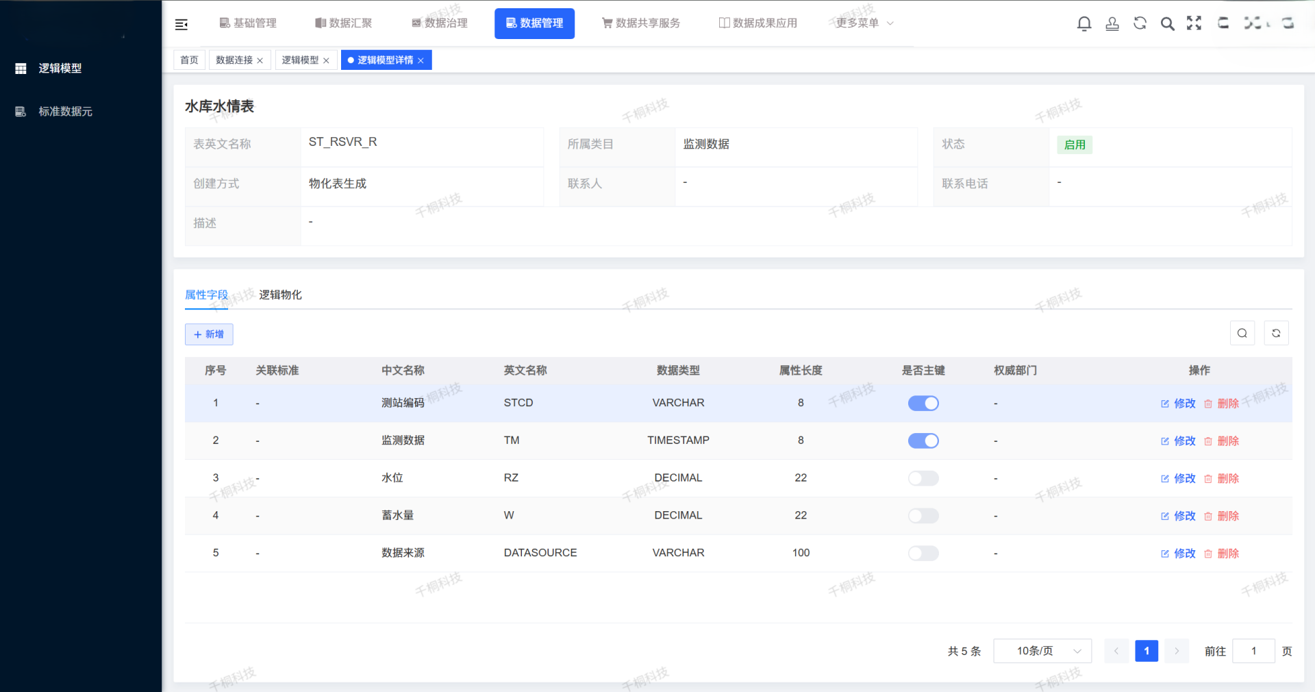Select the 数据管理 menu
The width and height of the screenshot is (1315, 692).
[x=534, y=23]
